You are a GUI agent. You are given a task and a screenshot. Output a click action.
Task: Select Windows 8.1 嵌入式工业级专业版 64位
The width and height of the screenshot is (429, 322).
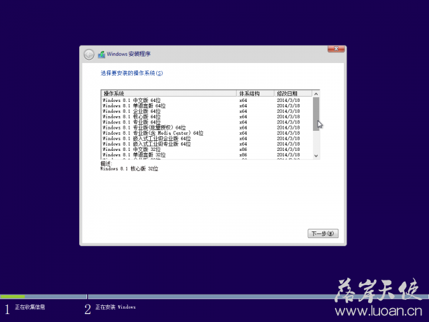(207, 144)
